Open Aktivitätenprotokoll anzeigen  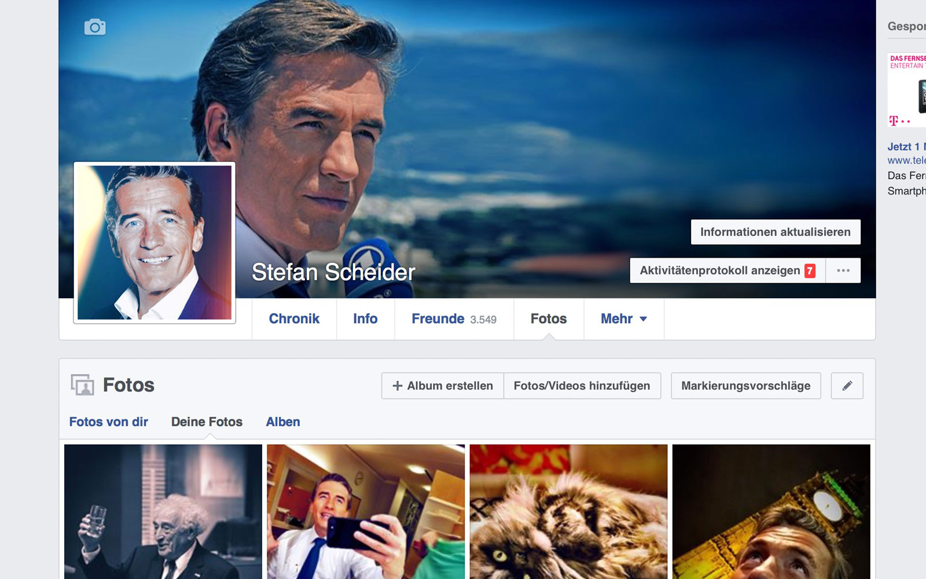[x=719, y=270]
